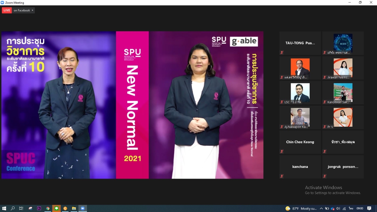This screenshot has width=377, height=212.
Task: Select the TAU-TONG Pua... participant tile
Action: point(300,43)
